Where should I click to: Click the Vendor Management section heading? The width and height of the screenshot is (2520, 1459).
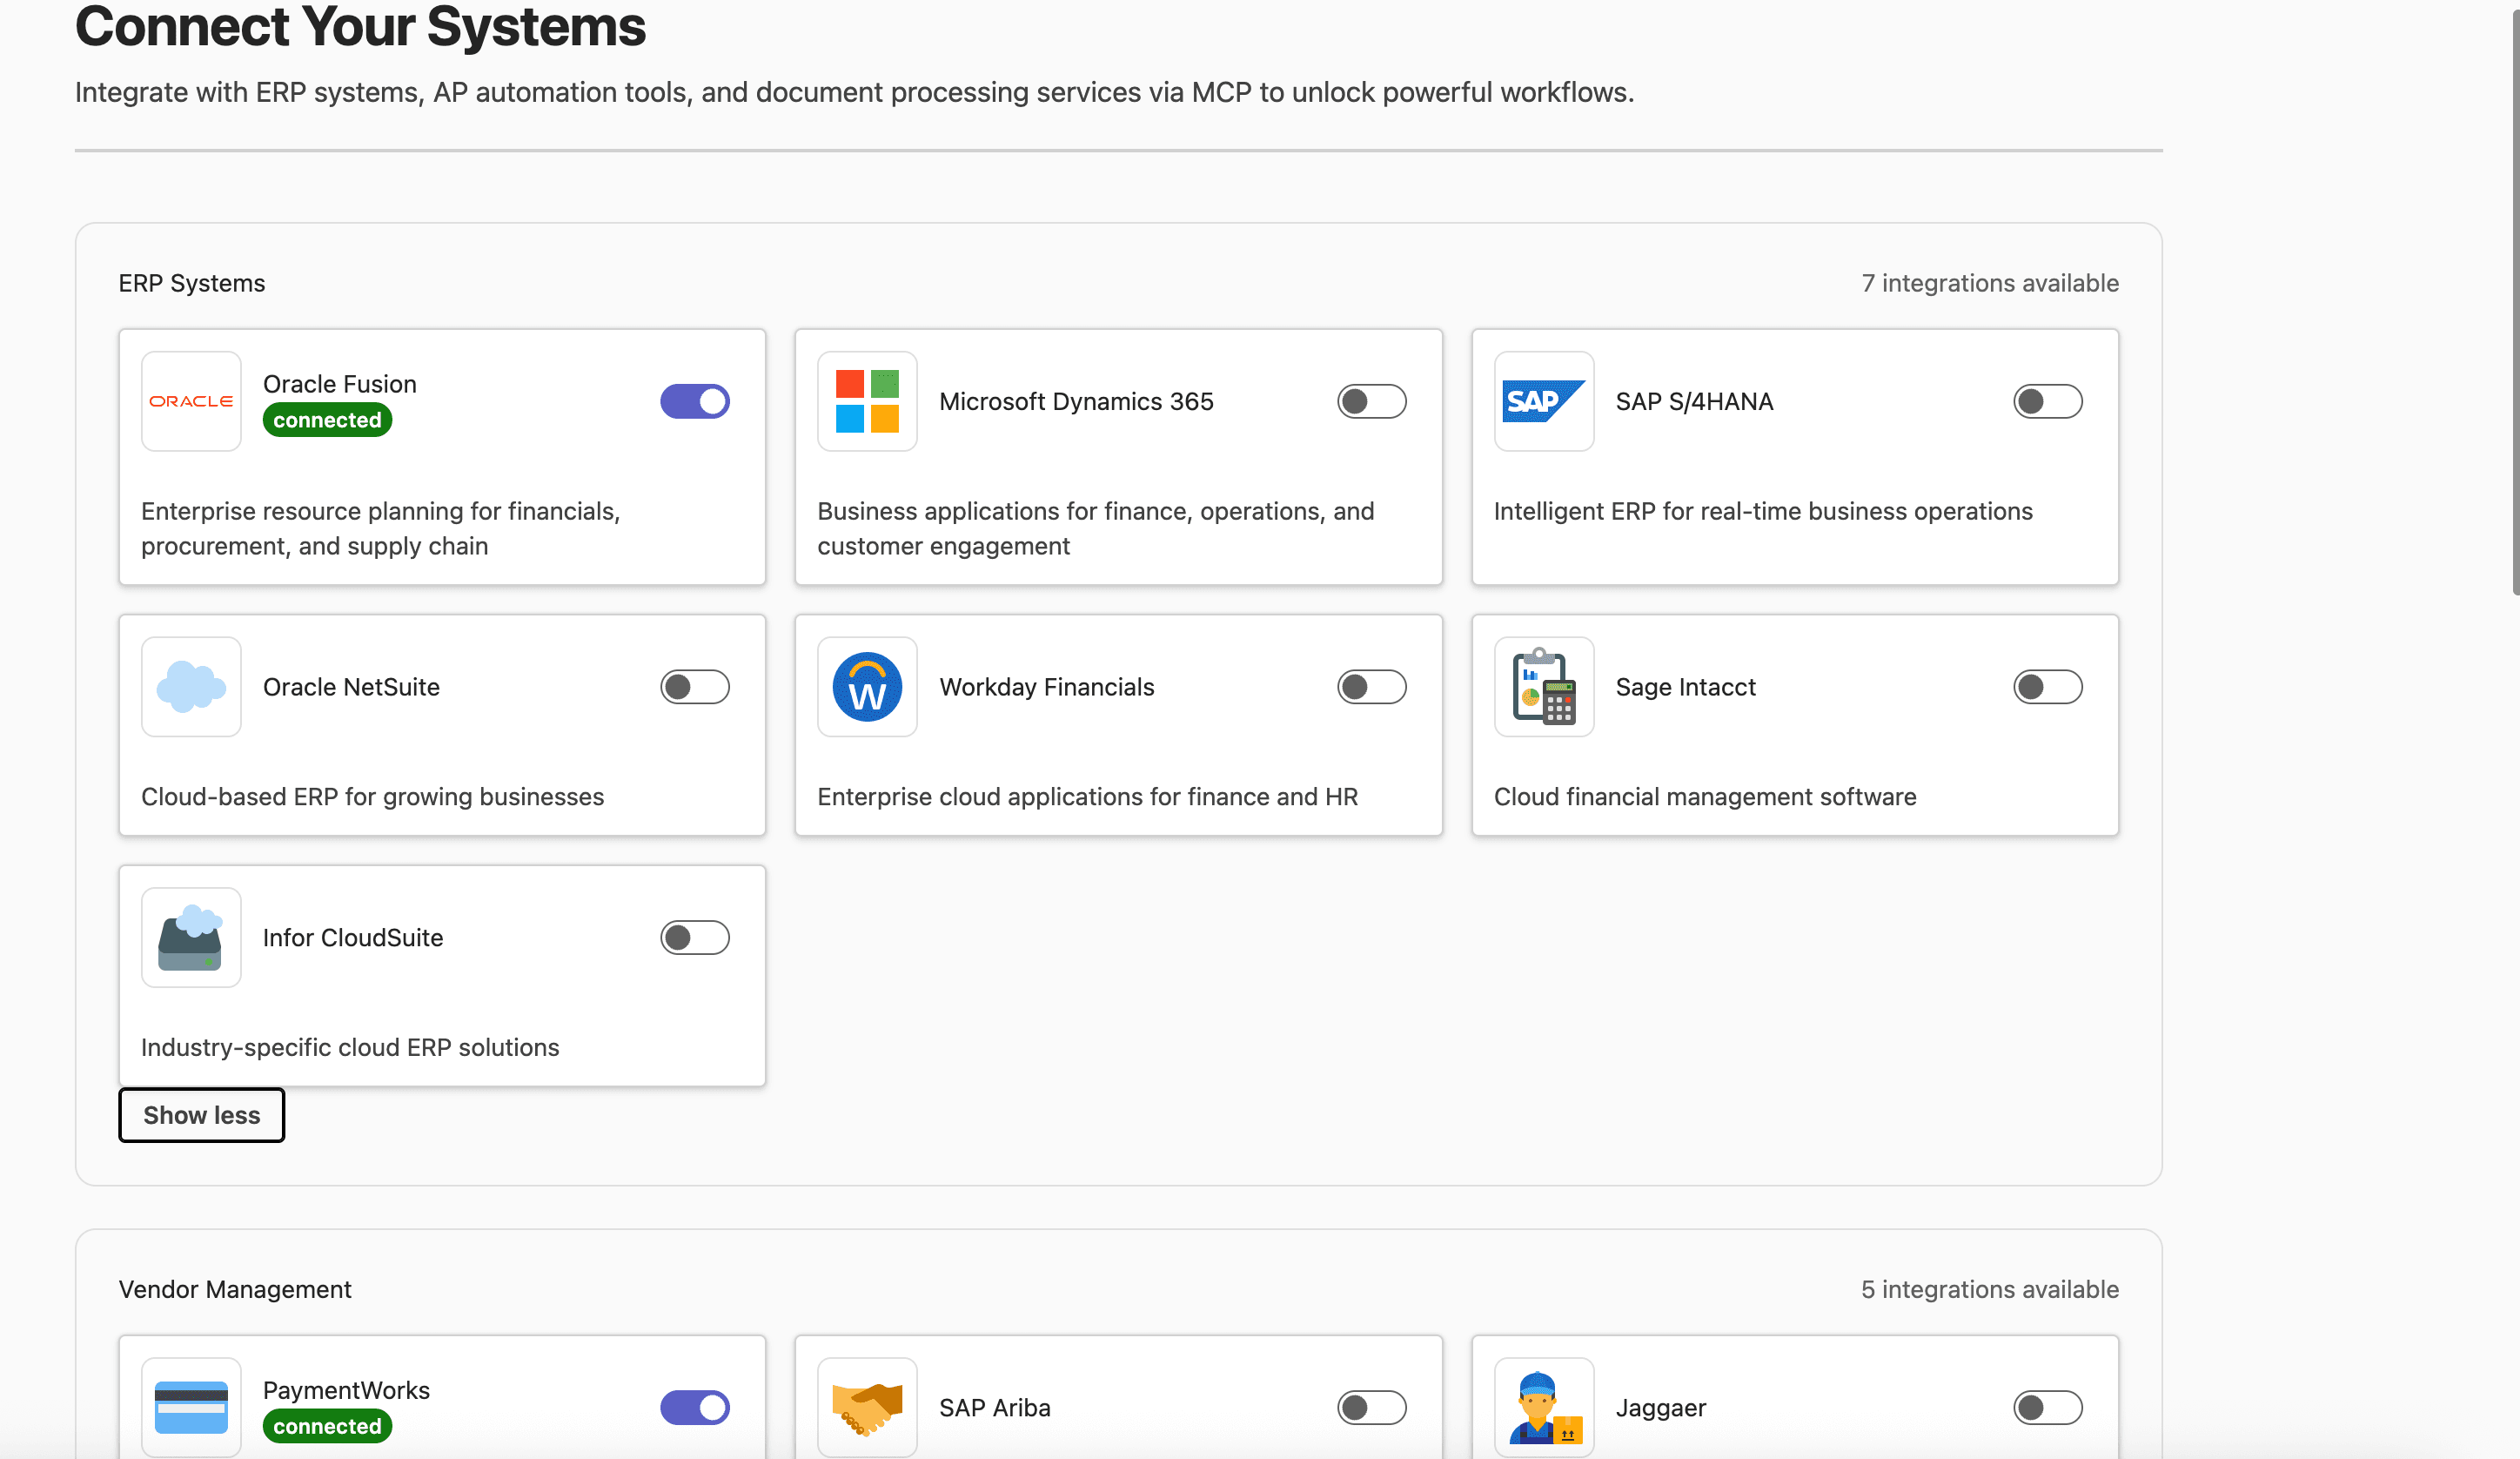[235, 1289]
